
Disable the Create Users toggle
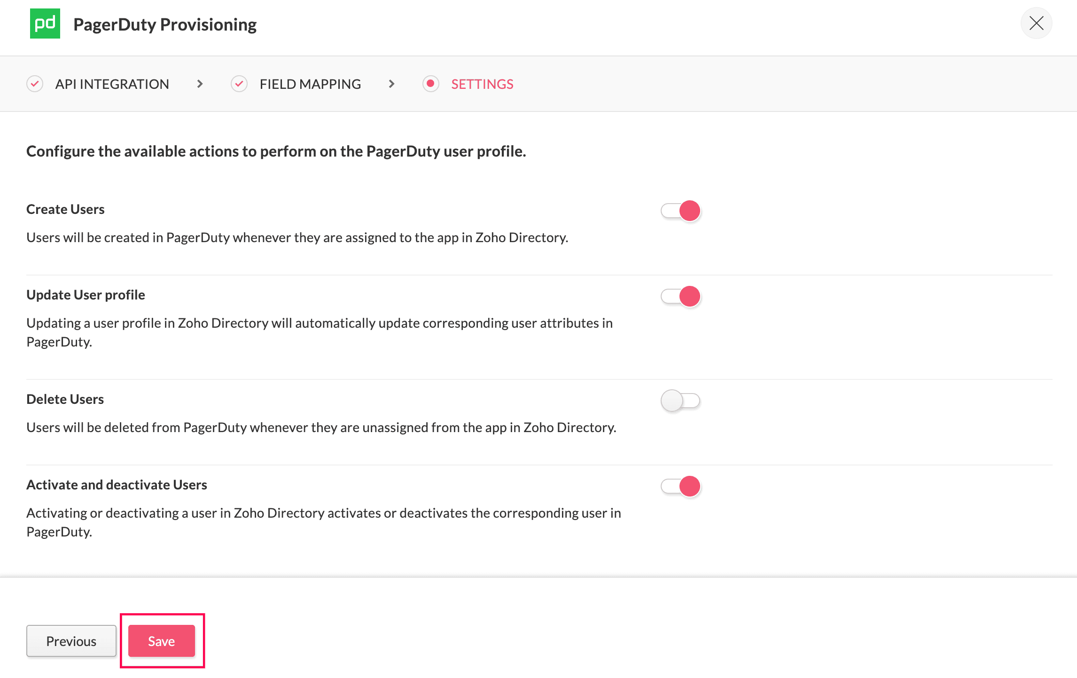(x=680, y=211)
